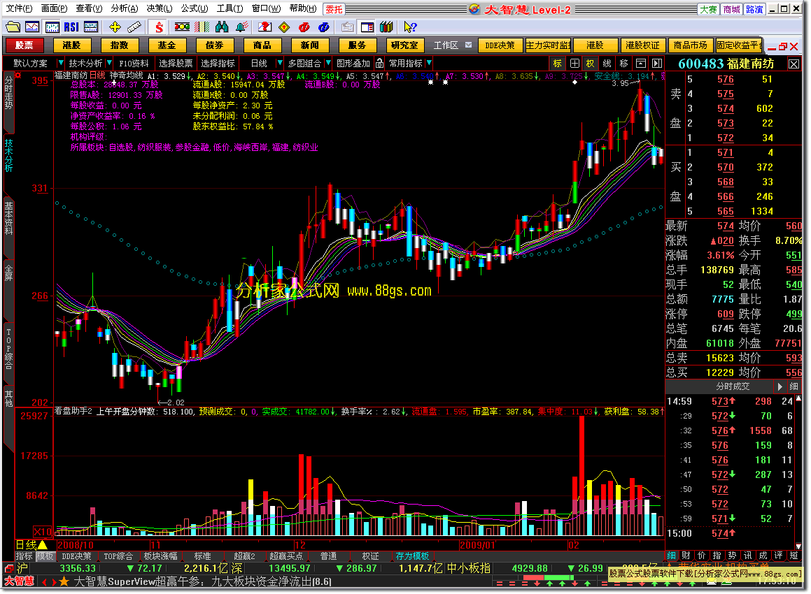Click the 股票 red button
811x594 pixels.
point(24,45)
